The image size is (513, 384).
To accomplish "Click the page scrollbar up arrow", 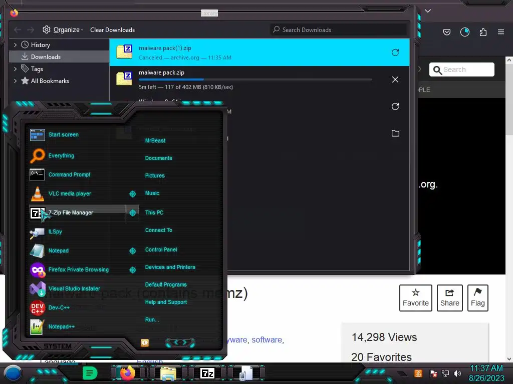I will tap(509, 60).
